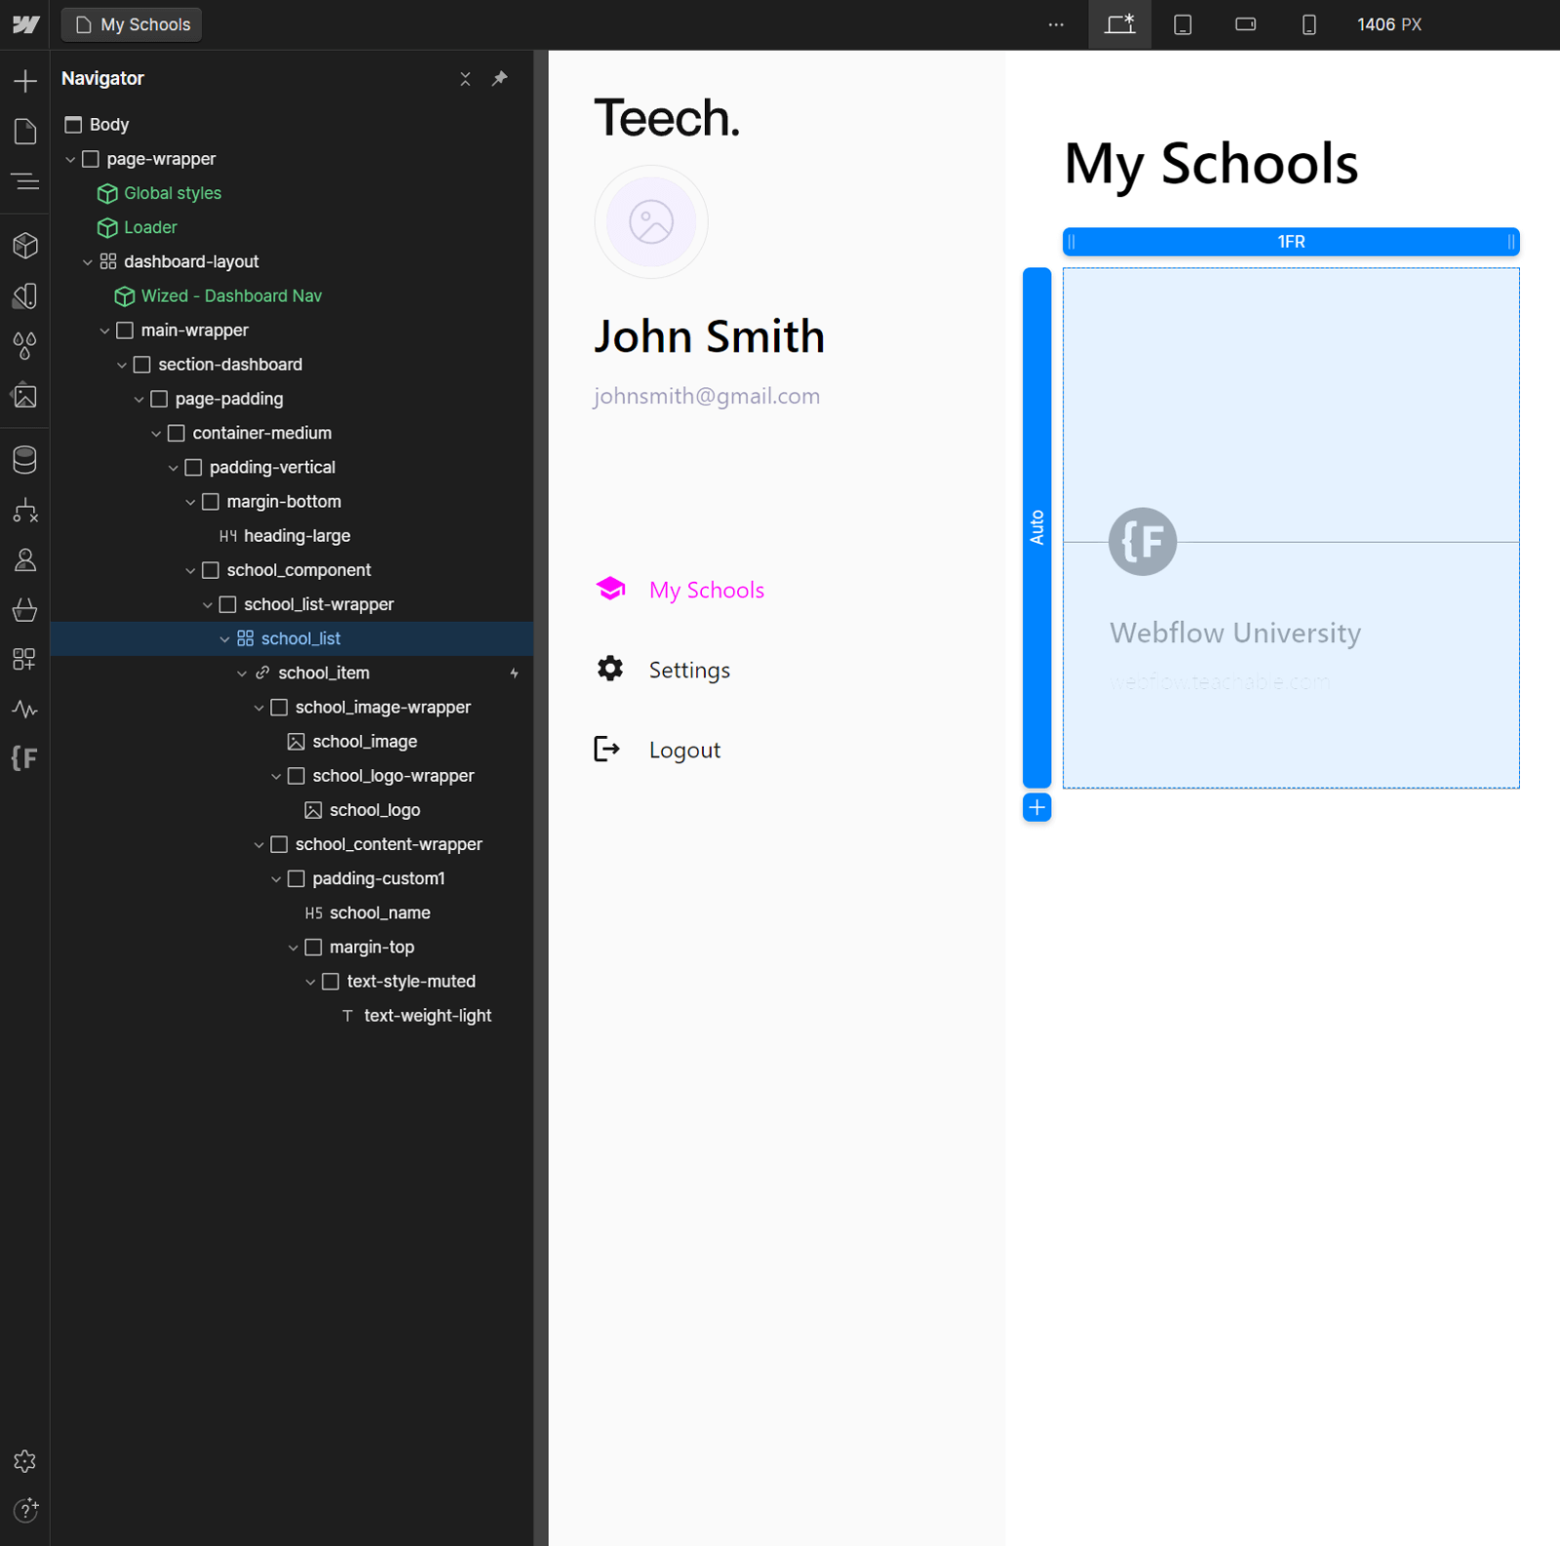Open the CMS Collections panel
This screenshot has height=1546, width=1560.
click(24, 459)
